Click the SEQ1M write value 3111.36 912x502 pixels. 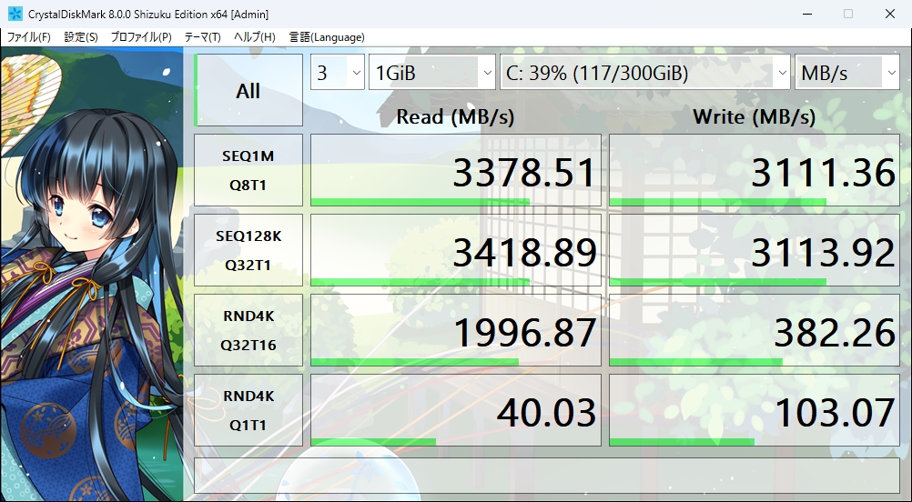pyautogui.click(x=755, y=170)
